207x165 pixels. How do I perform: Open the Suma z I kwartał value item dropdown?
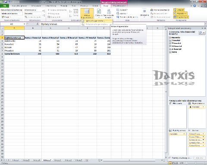point(203,134)
